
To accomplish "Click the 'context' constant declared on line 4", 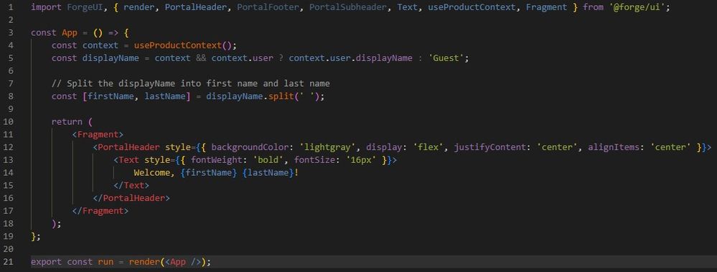I will tap(100, 46).
